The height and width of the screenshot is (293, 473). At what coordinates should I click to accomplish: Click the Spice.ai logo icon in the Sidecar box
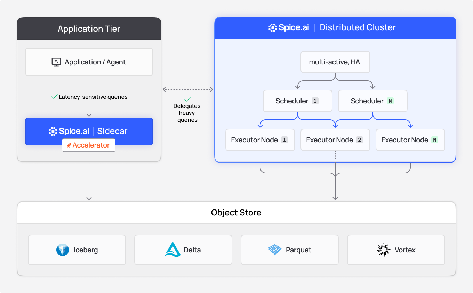53,131
